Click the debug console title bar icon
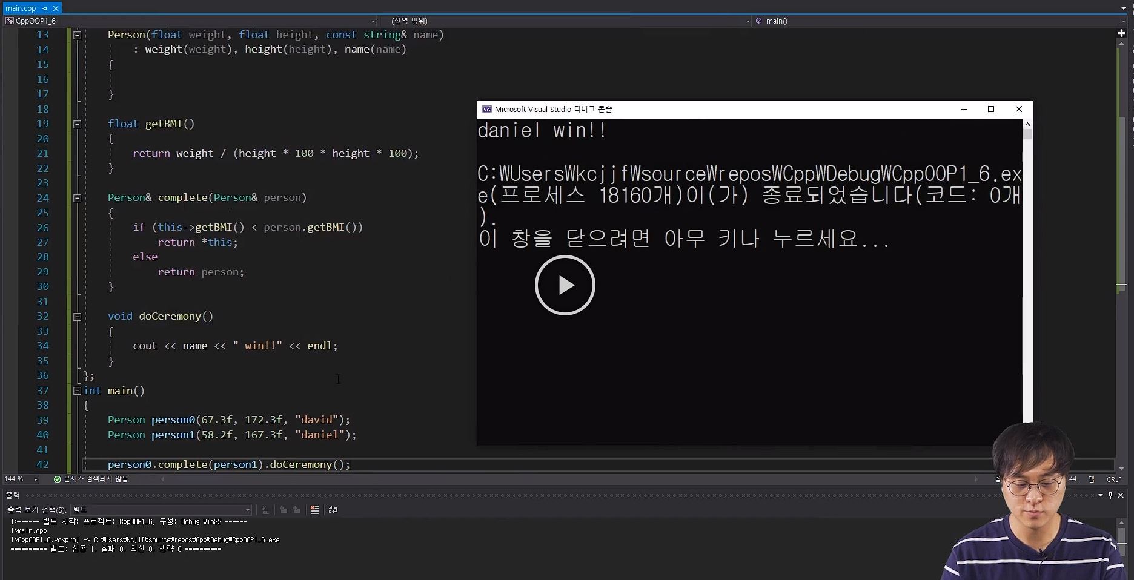Screen dimensions: 1134x580 [x=487, y=110]
